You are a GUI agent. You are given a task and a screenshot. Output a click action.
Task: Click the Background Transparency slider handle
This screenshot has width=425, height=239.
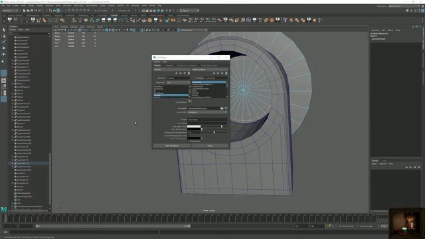click(214, 133)
